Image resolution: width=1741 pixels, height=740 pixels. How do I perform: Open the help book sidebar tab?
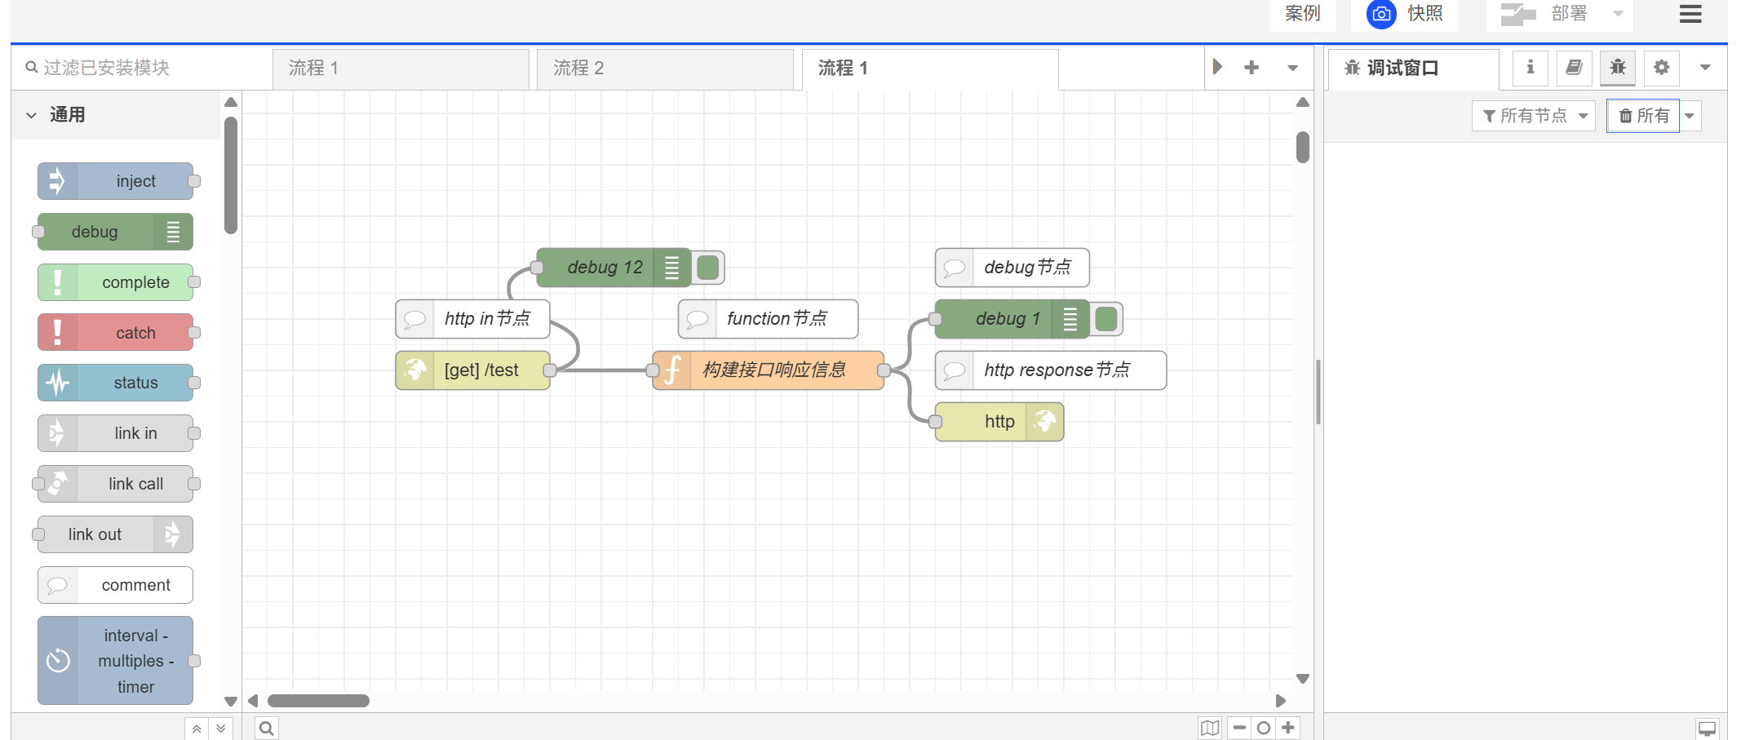tap(1574, 68)
